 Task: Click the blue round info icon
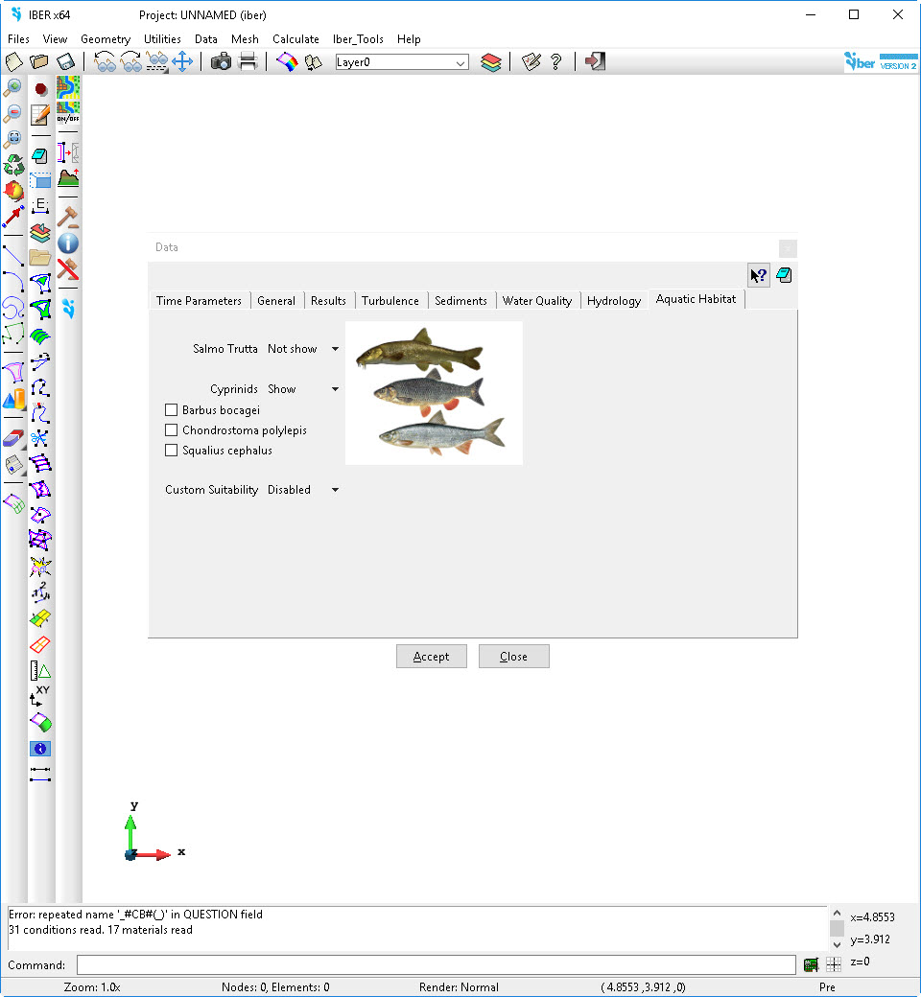tap(68, 243)
